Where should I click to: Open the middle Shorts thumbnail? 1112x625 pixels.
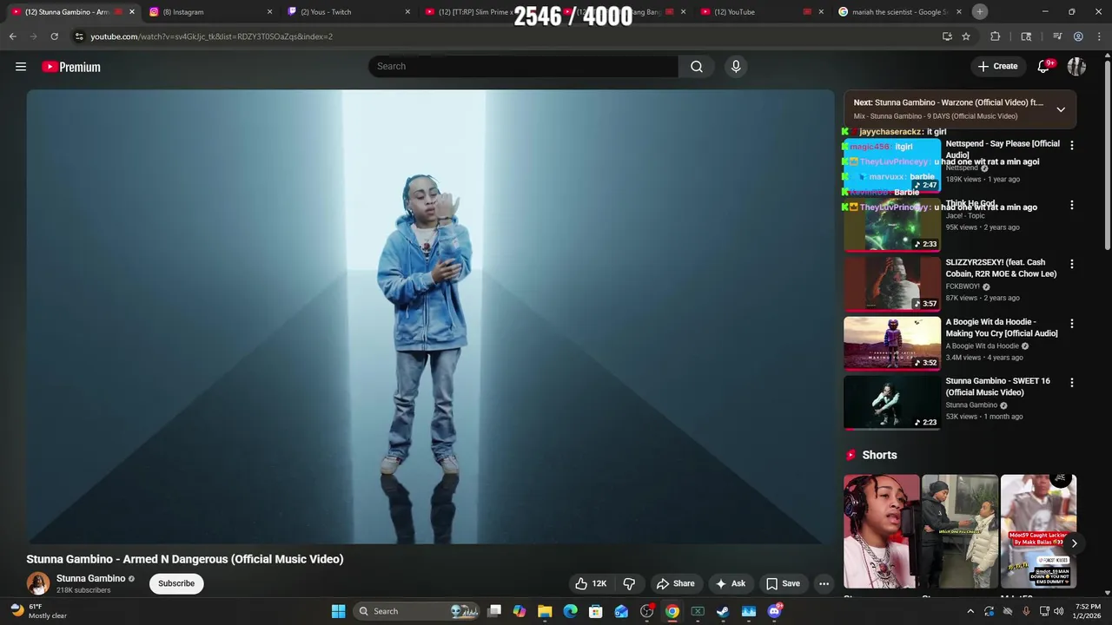click(960, 531)
